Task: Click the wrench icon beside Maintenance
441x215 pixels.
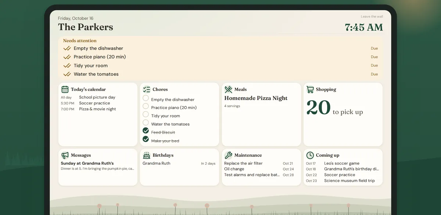Action: [228, 155]
